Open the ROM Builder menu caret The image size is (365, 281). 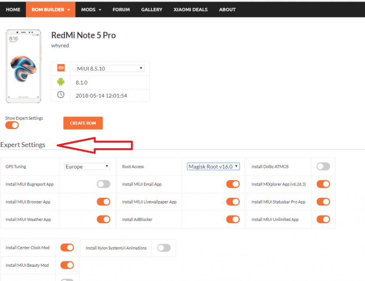69,10
